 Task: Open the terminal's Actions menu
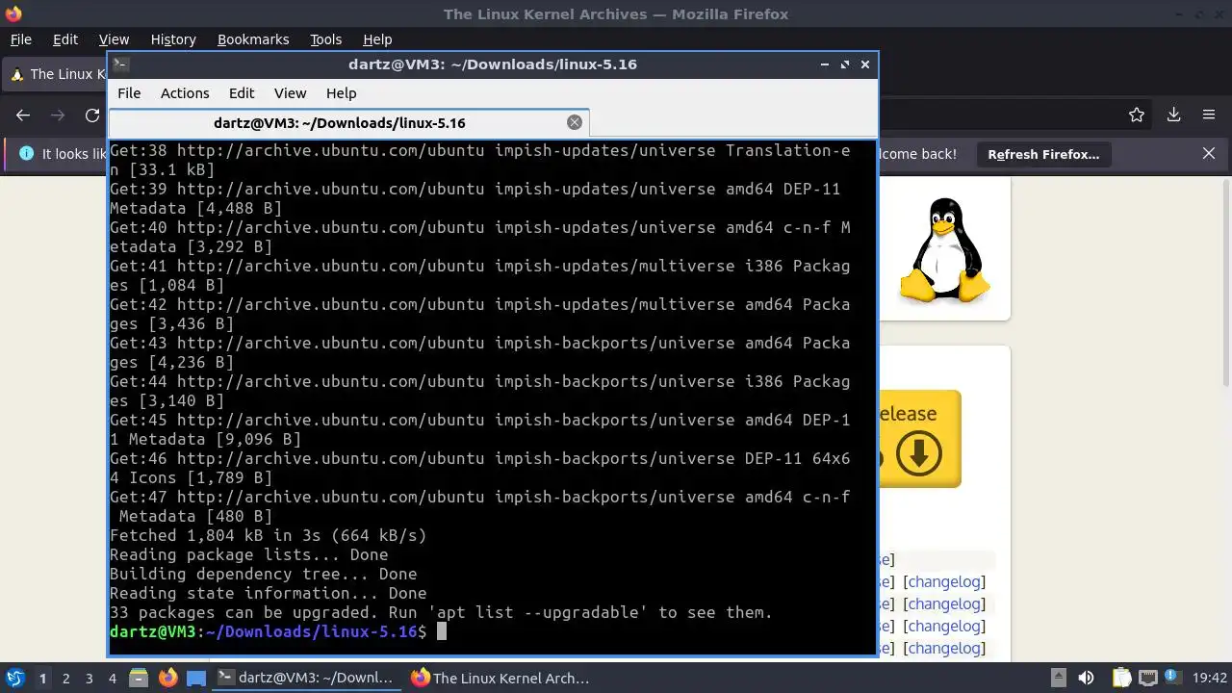click(185, 92)
